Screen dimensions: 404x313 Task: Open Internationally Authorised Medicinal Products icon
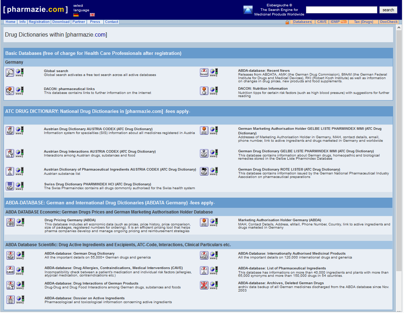tap(204, 255)
